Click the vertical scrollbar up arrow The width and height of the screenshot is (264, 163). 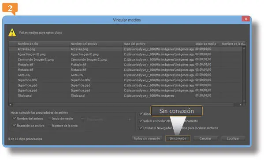(x=244, y=48)
